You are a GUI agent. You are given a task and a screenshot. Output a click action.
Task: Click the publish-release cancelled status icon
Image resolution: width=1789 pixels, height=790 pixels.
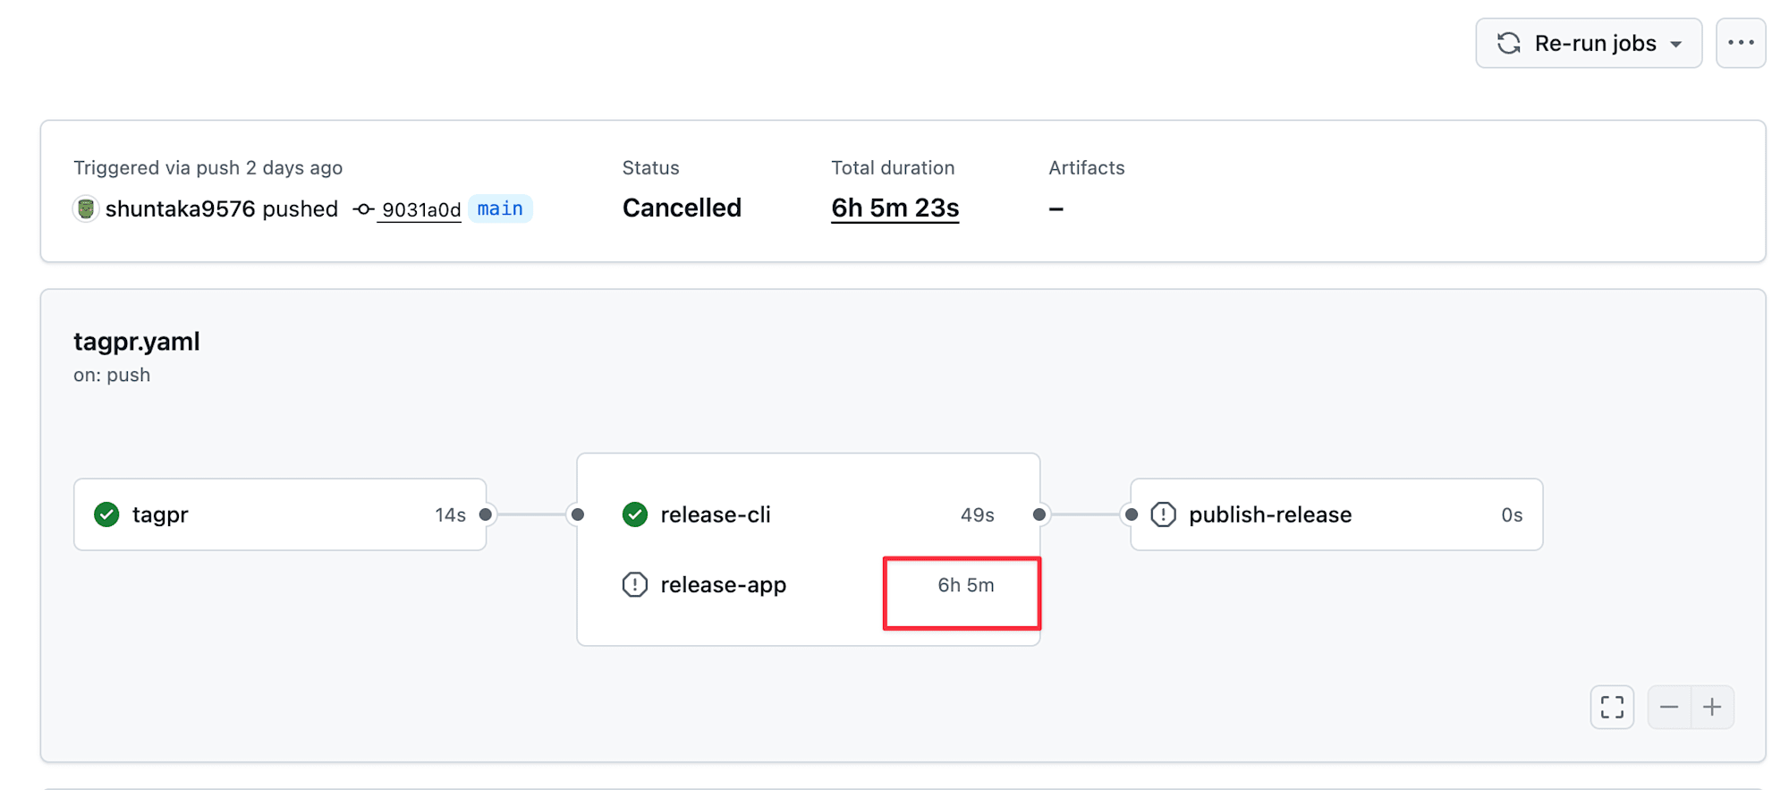pyautogui.click(x=1163, y=514)
